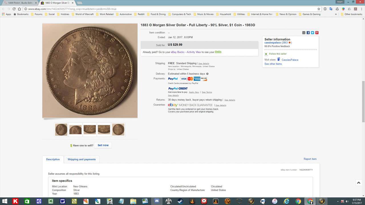The image size is (365, 205).
Task: Open the Music & Movies bookmarks folder
Action: pos(203,14)
